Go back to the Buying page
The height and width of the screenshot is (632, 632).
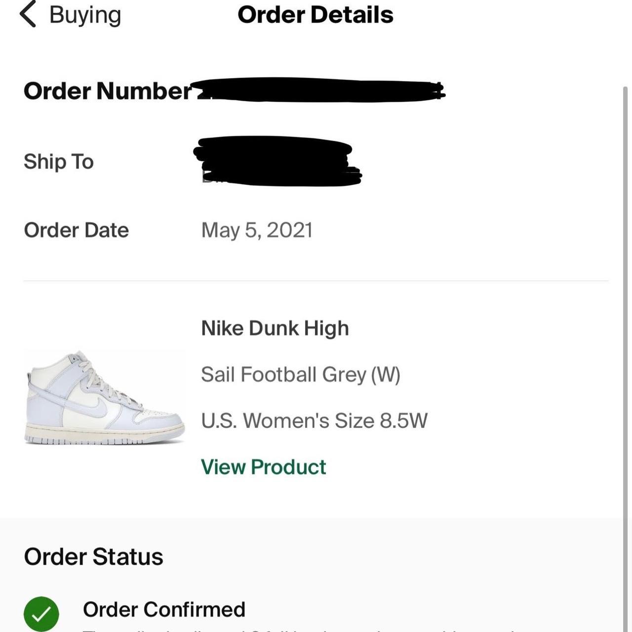pyautogui.click(x=85, y=14)
